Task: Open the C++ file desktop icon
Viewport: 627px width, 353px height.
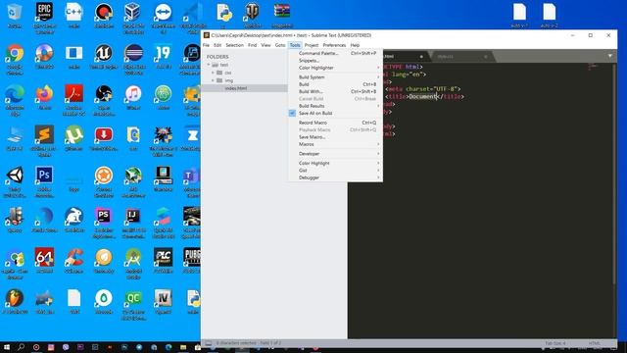Action: (74, 16)
